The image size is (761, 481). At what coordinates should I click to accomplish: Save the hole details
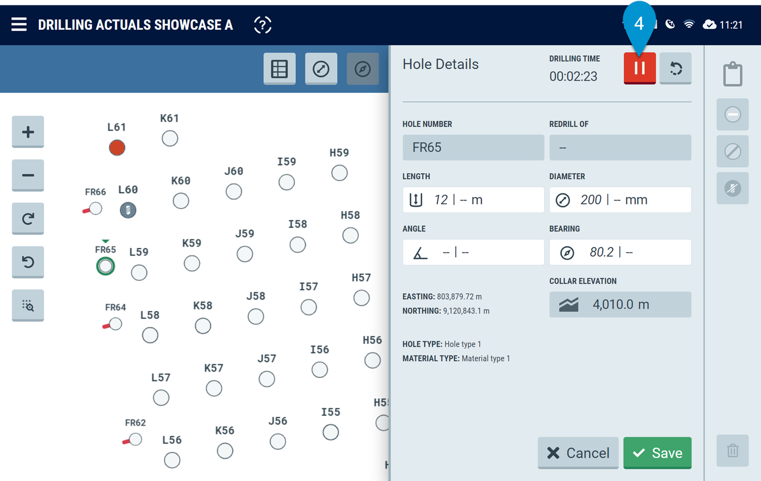(657, 452)
